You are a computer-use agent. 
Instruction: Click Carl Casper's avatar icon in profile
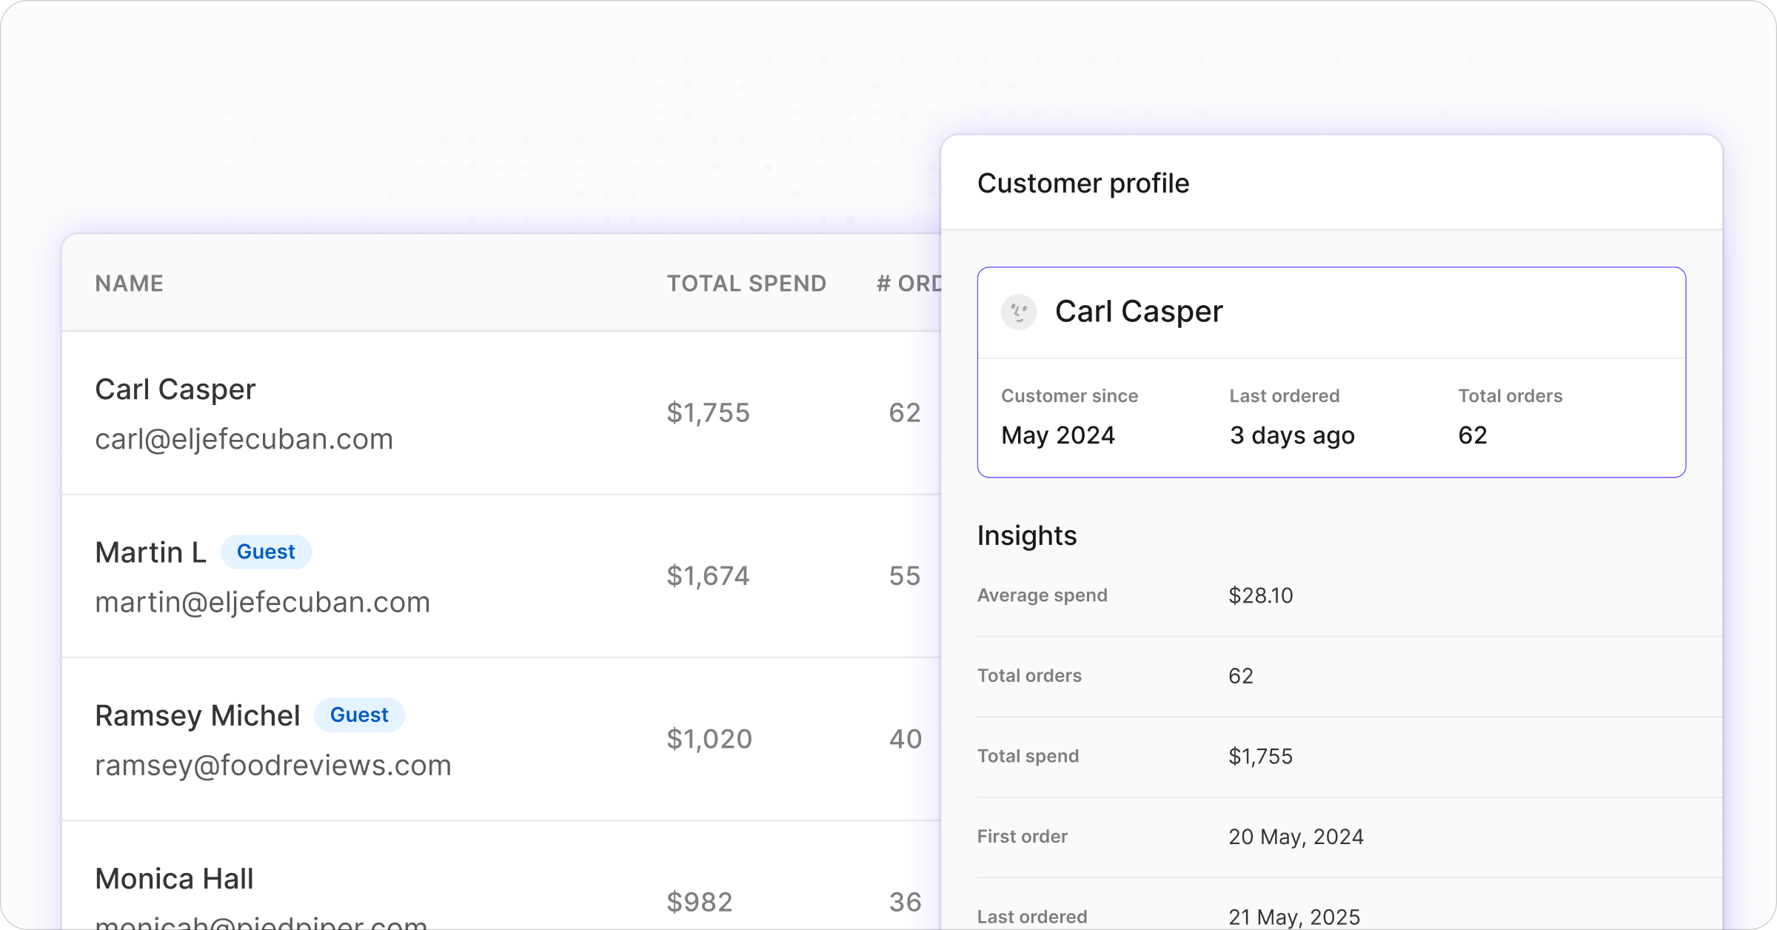[1019, 312]
